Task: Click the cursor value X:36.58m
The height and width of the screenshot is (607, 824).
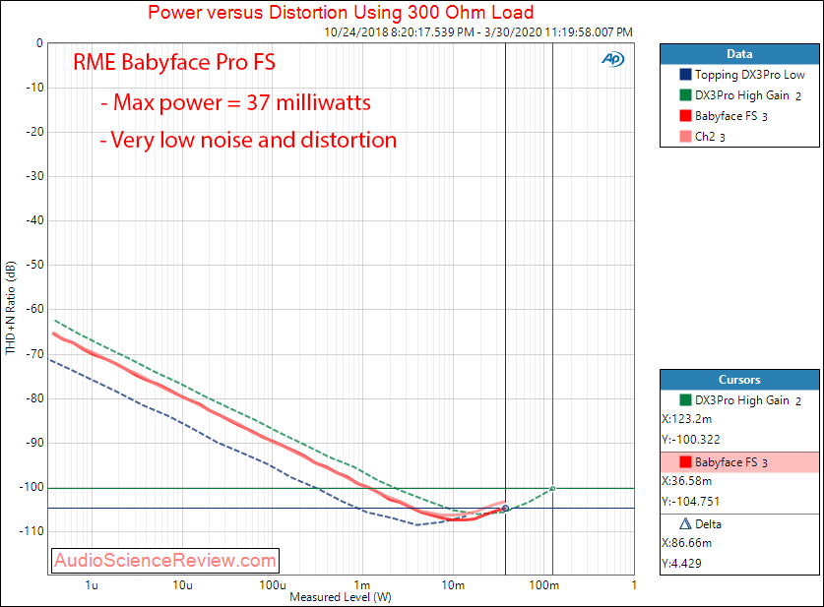Action: tap(687, 481)
